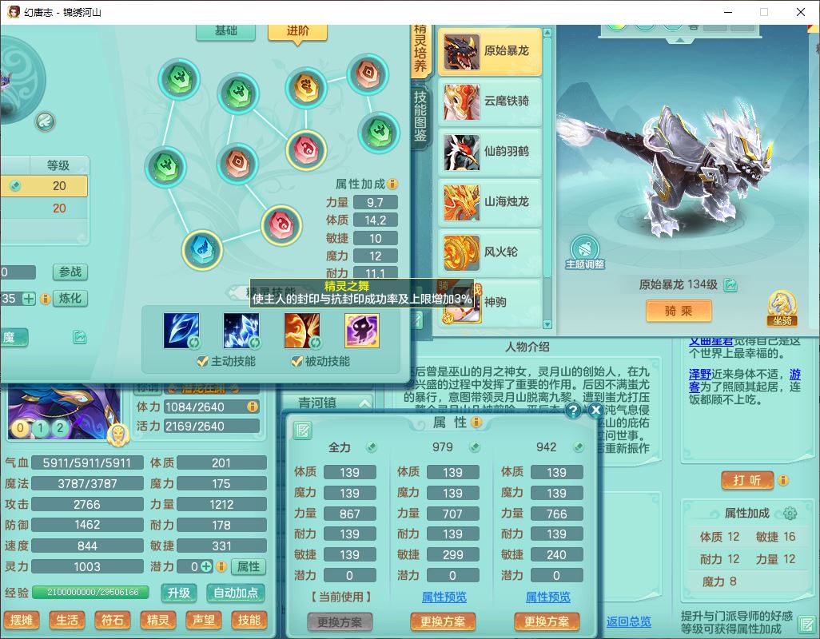Toggle the 被动技能 checkbox

(297, 362)
